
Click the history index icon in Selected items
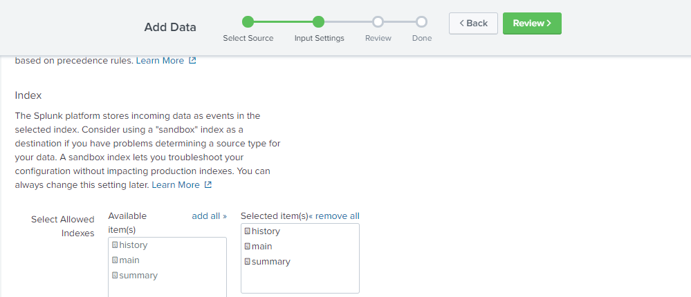pyautogui.click(x=247, y=231)
